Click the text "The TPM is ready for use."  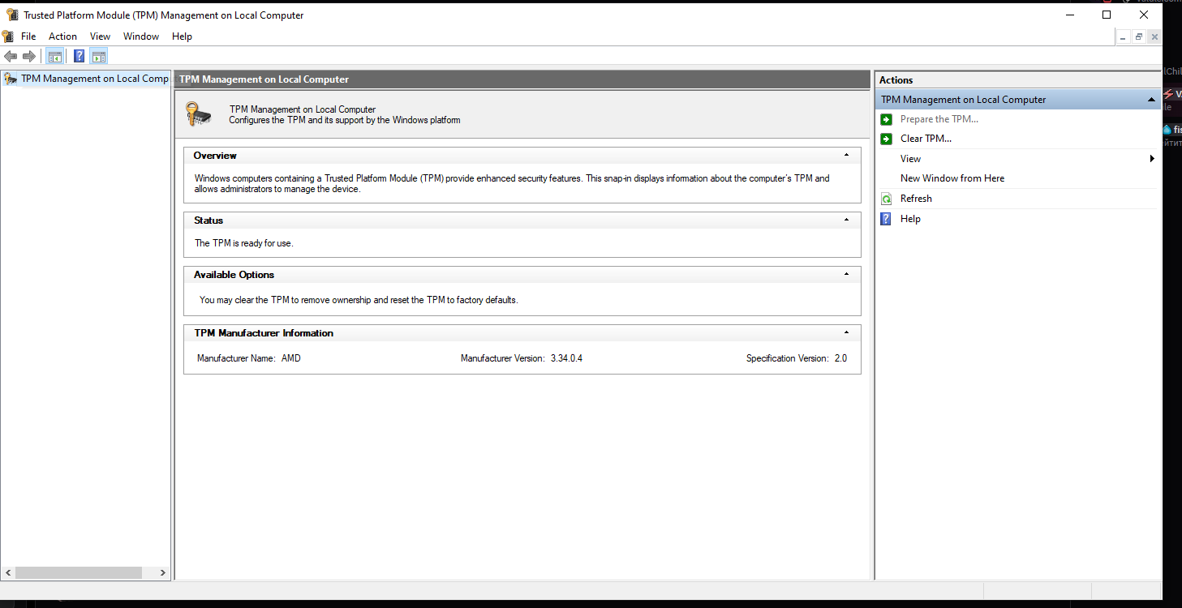pos(244,243)
